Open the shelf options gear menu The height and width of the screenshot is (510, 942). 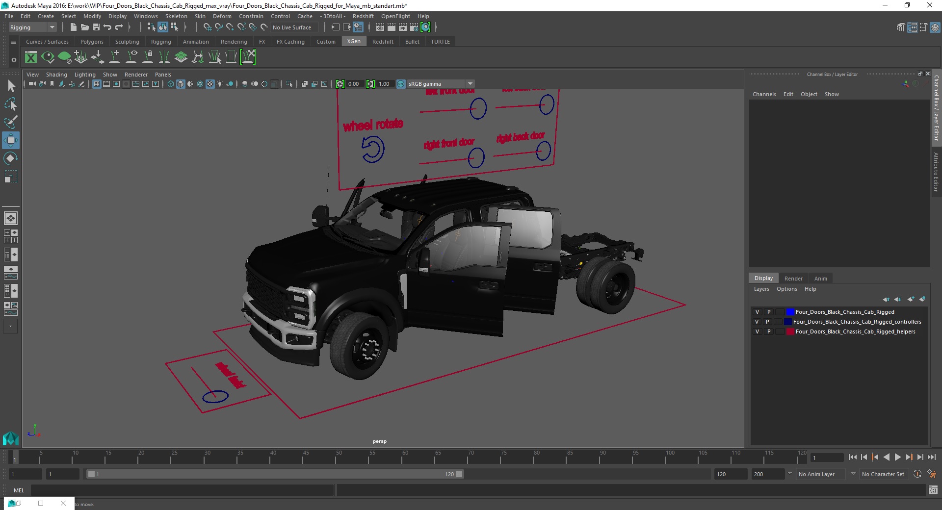14,59
